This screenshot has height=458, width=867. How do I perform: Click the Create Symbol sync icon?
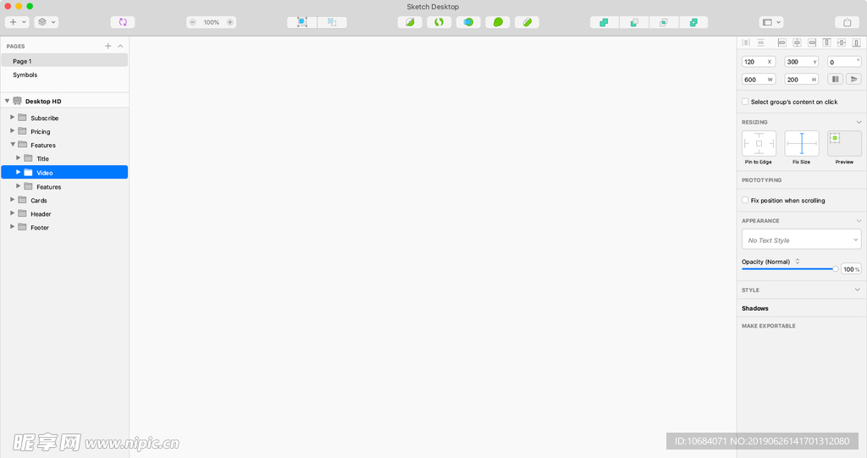coord(123,22)
